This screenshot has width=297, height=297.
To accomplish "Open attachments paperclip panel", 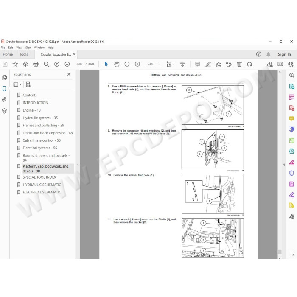I will click(4, 99).
